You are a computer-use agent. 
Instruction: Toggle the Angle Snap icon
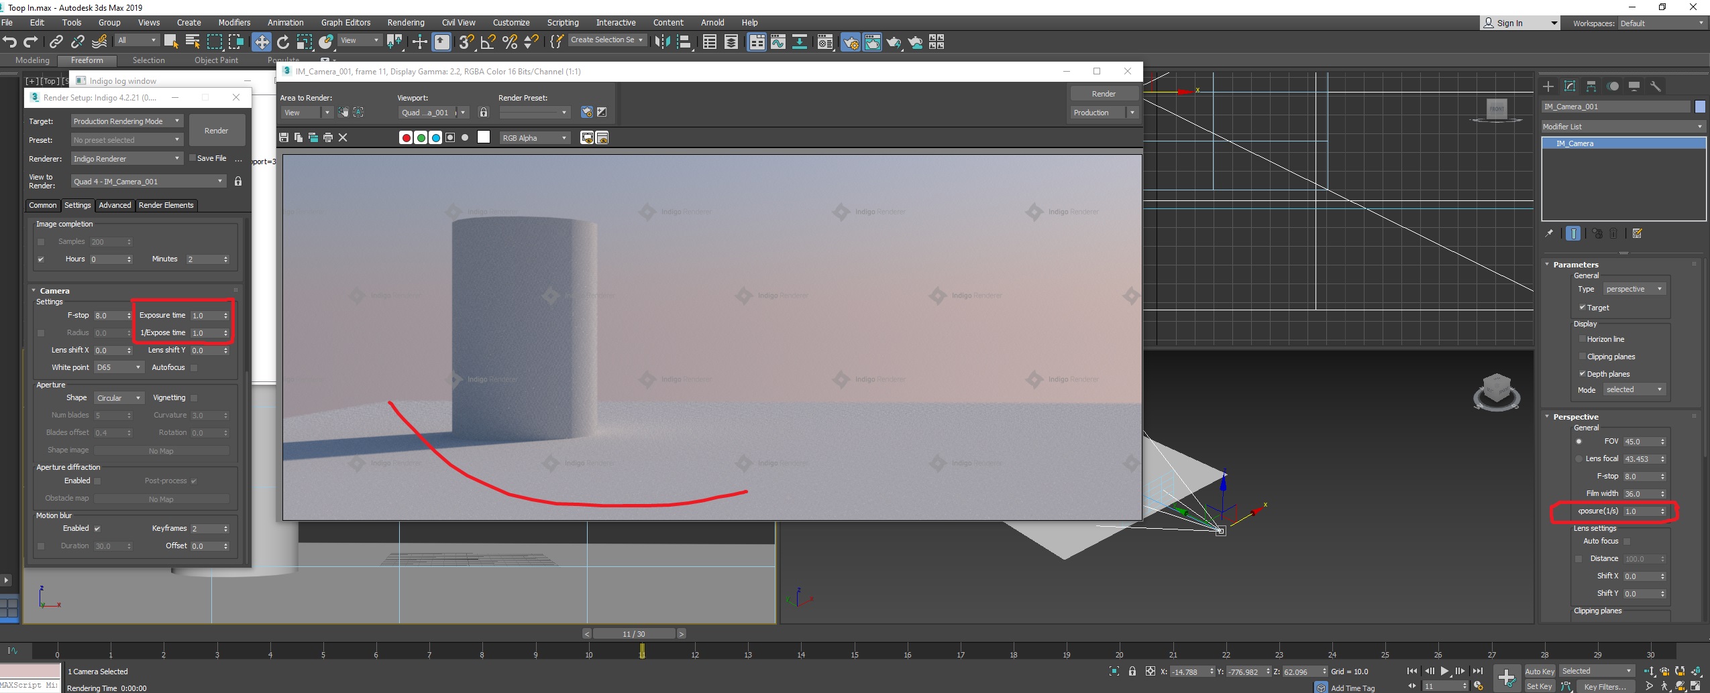pos(488,42)
